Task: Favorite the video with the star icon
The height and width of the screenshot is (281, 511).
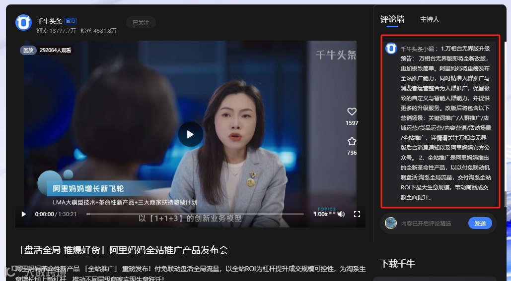Action: click(352, 141)
